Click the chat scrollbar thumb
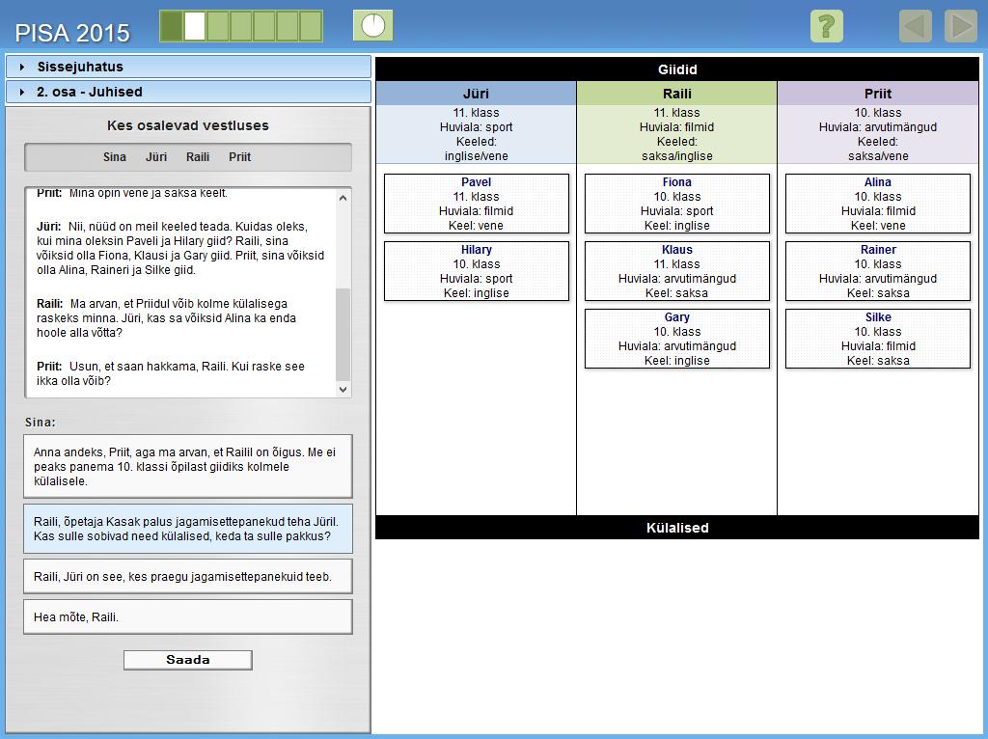The image size is (988, 739). pos(343,335)
